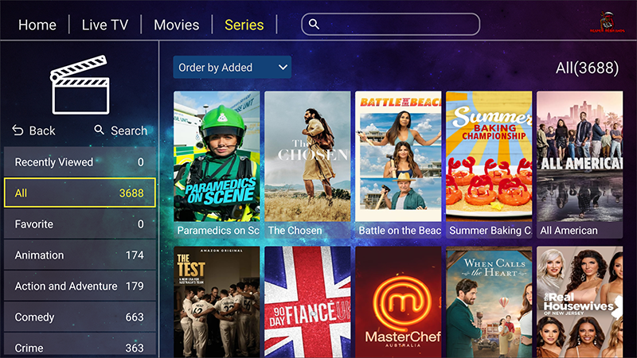The width and height of the screenshot is (637, 358).
Task: Click the dropdown chevron arrow
Action: pyautogui.click(x=283, y=68)
